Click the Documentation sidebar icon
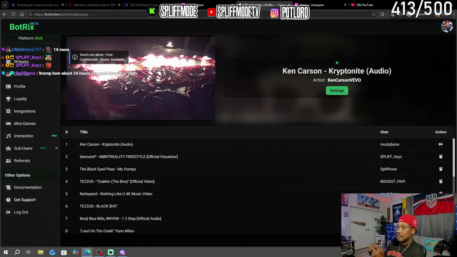Viewport: 457px width, 257px height. tap(8, 187)
